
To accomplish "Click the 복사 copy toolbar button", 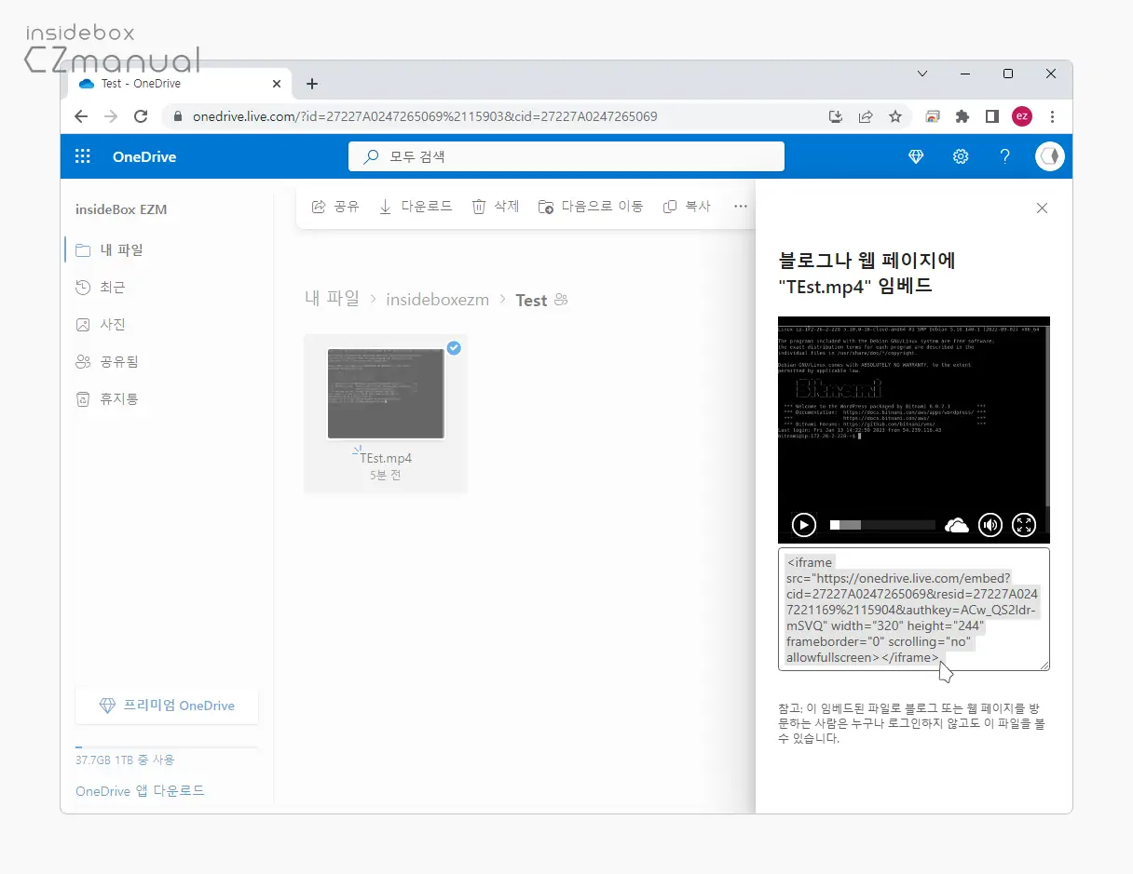I will 687,207.
